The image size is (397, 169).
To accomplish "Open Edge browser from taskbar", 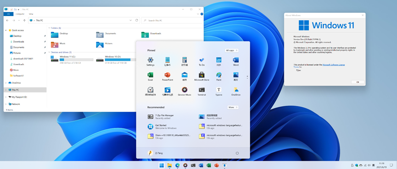I will (x=177, y=165).
